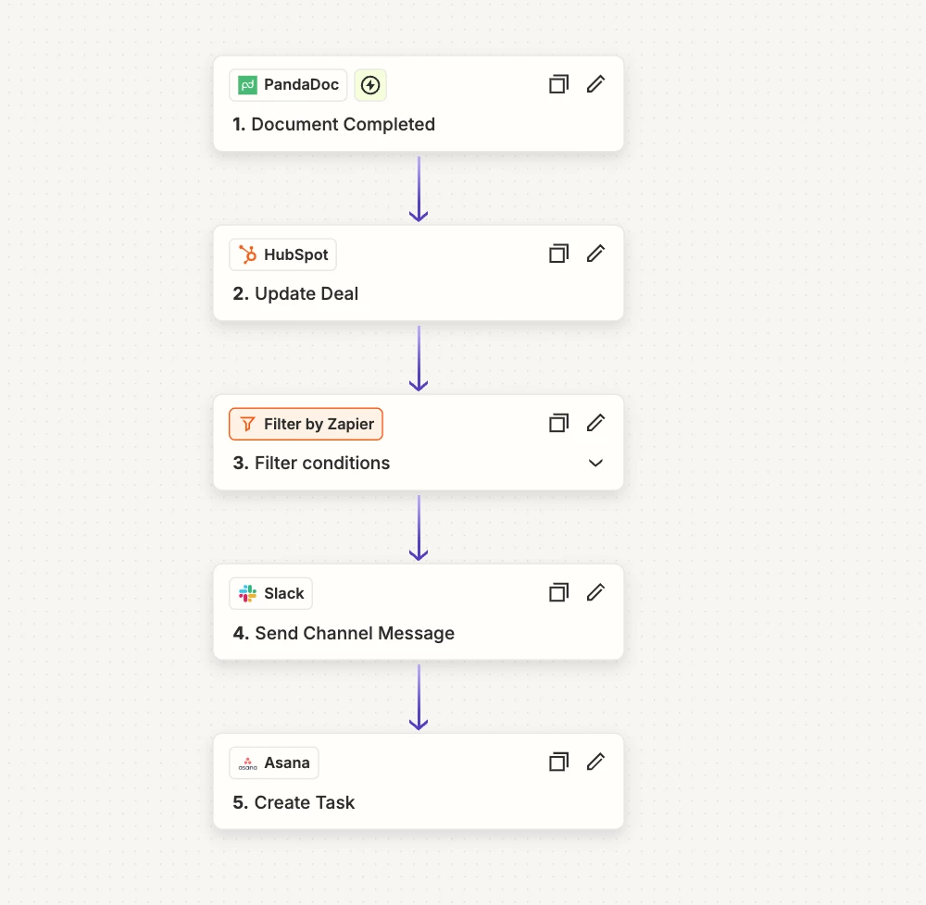Viewport: 926px width, 905px height.
Task: Click the HubSpot sprocket logo
Action: tap(247, 254)
